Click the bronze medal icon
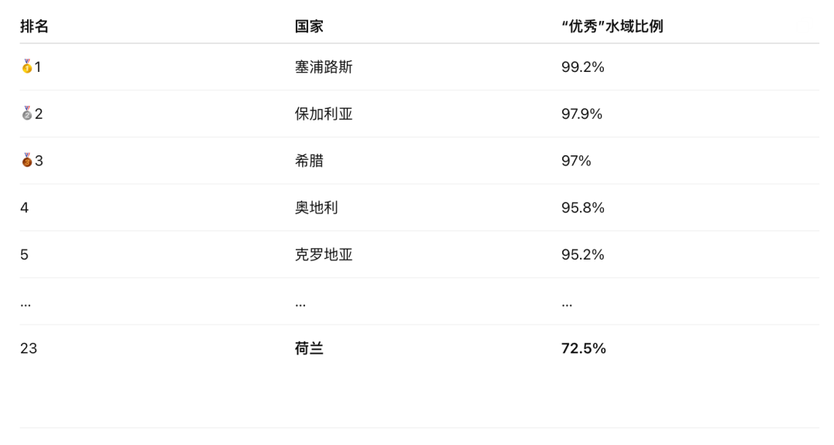The height and width of the screenshot is (445, 834). pos(27,160)
